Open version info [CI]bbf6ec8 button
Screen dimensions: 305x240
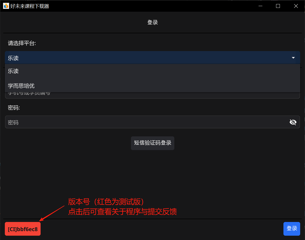tap(23, 229)
